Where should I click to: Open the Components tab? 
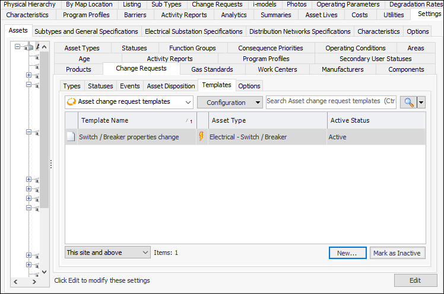406,69
